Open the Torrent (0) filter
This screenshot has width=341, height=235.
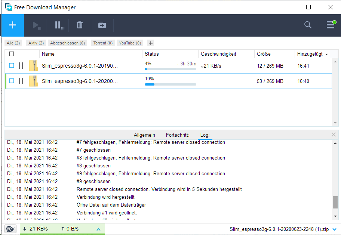(x=103, y=43)
